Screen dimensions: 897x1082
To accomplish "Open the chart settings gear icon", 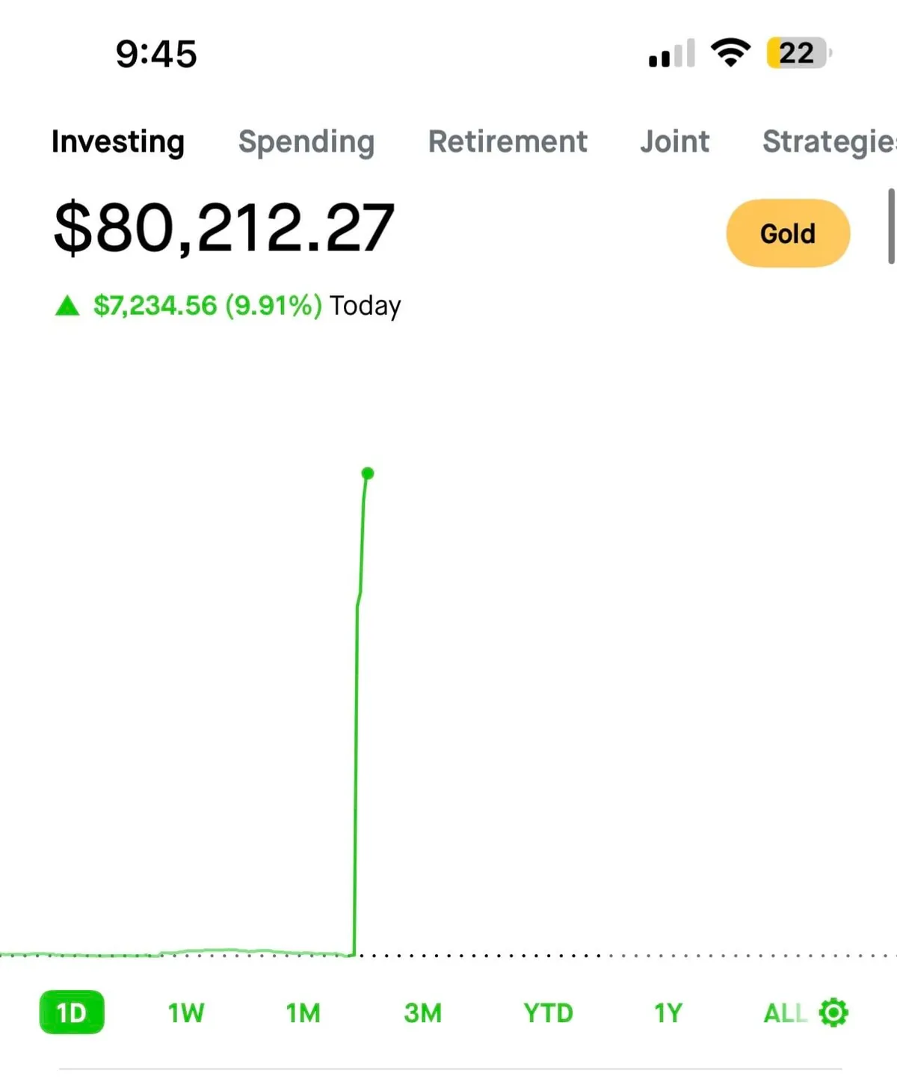I will click(x=833, y=1013).
